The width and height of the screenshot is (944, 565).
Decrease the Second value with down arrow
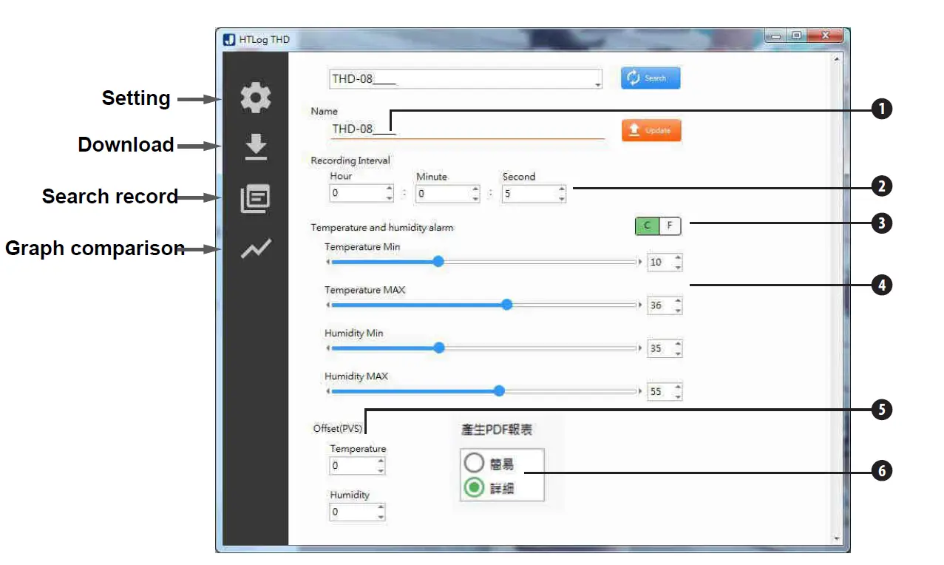[562, 198]
